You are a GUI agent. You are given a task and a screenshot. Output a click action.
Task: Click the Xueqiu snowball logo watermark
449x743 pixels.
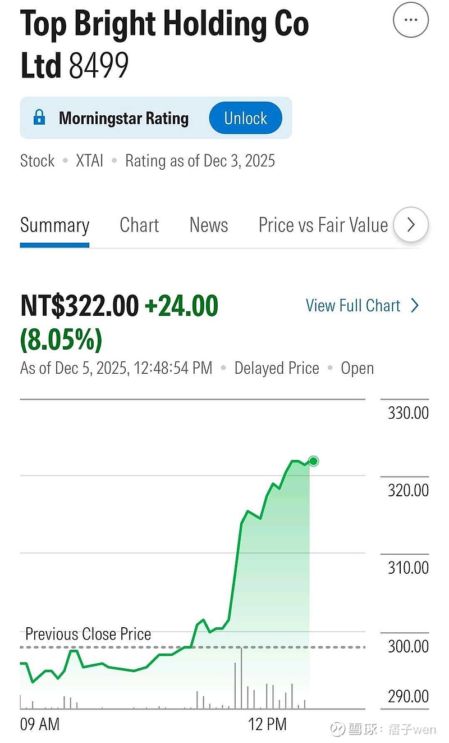point(337,729)
